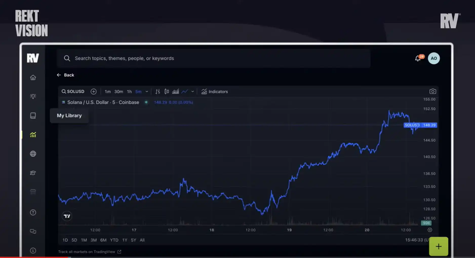Open the help question mark icon
This screenshot has width=475, height=258.
(x=33, y=212)
